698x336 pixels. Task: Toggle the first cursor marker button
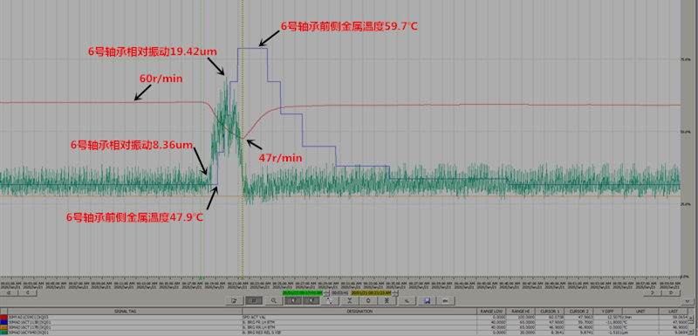[294, 301]
